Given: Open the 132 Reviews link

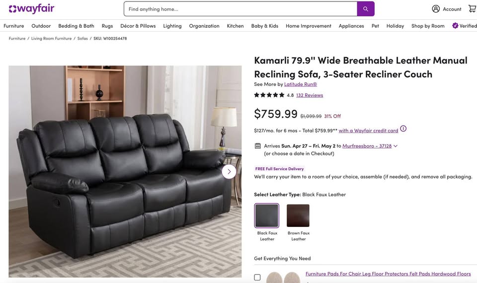Looking at the screenshot, I should click(x=310, y=95).
